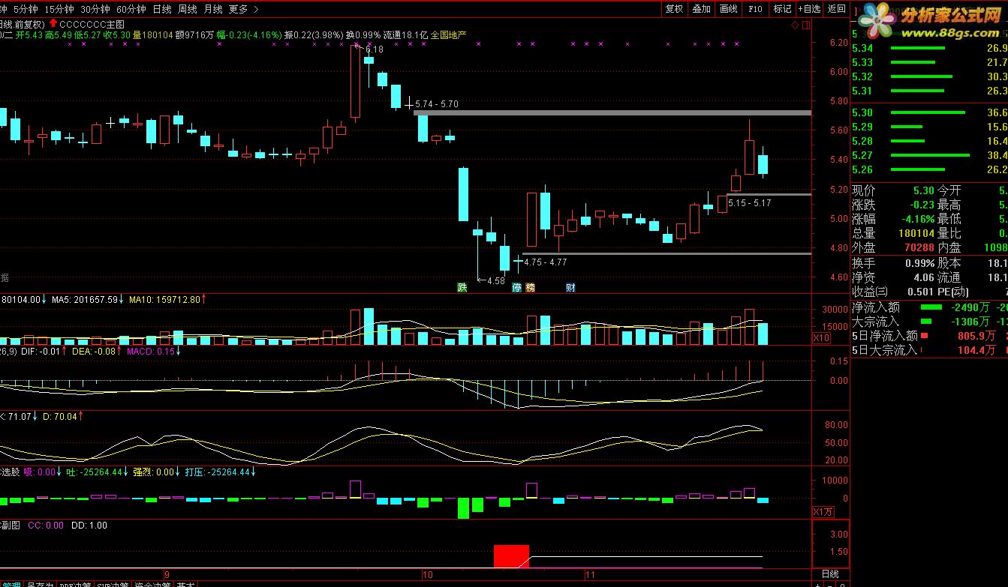
Task: Click the red block in the bottom sub-chart
Action: point(512,556)
